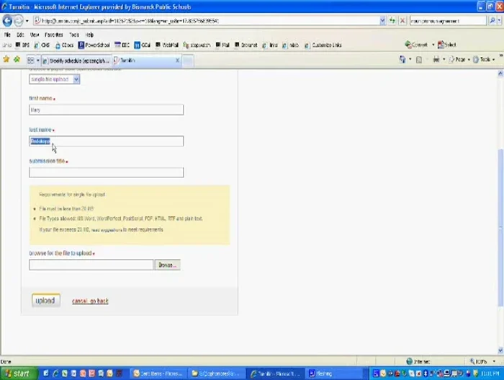Close the Turnitin browser tab
This screenshot has height=380, width=504.
tap(178, 61)
